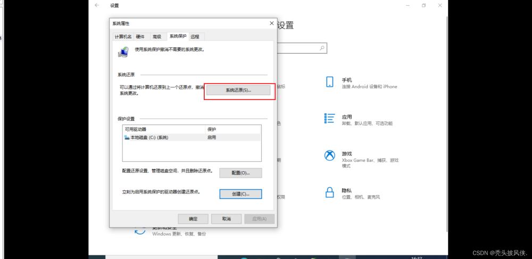Screen dimensions: 532x259
Task: Open the 手机 (Phone) settings icon
Action: [x=329, y=82]
